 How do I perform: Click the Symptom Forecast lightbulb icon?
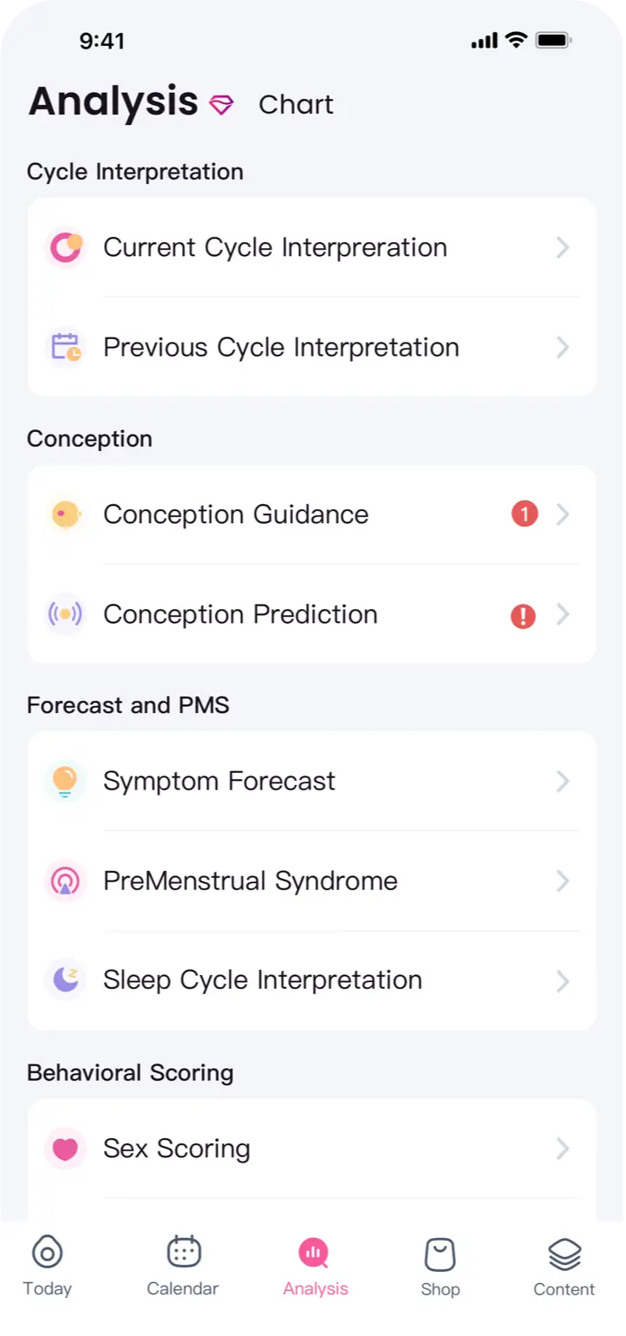click(65, 781)
